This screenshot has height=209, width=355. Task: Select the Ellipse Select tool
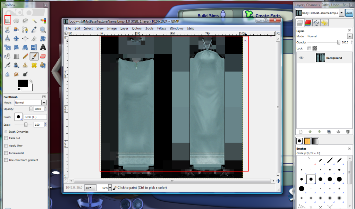(x=16, y=21)
